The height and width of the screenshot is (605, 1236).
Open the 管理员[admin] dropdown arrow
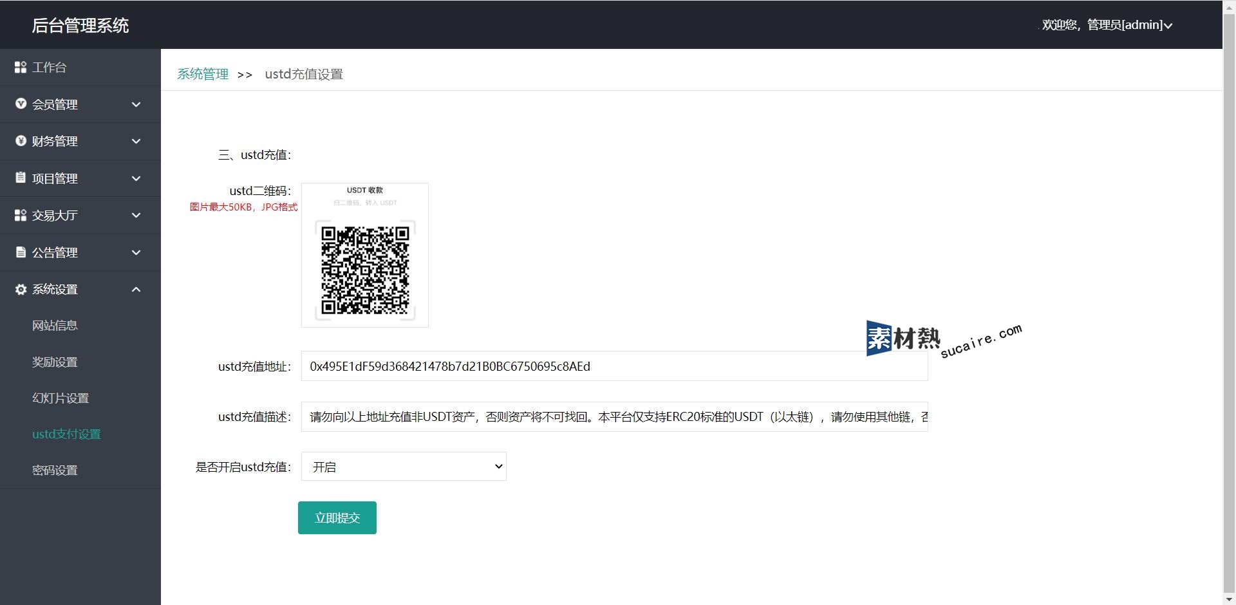pos(1168,26)
